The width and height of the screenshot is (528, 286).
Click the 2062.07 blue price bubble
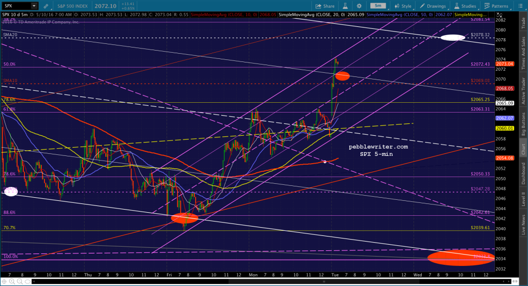[504, 118]
